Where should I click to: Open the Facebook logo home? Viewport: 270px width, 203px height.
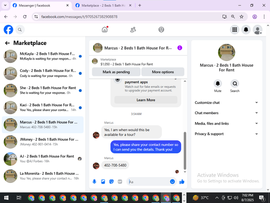coord(8,30)
